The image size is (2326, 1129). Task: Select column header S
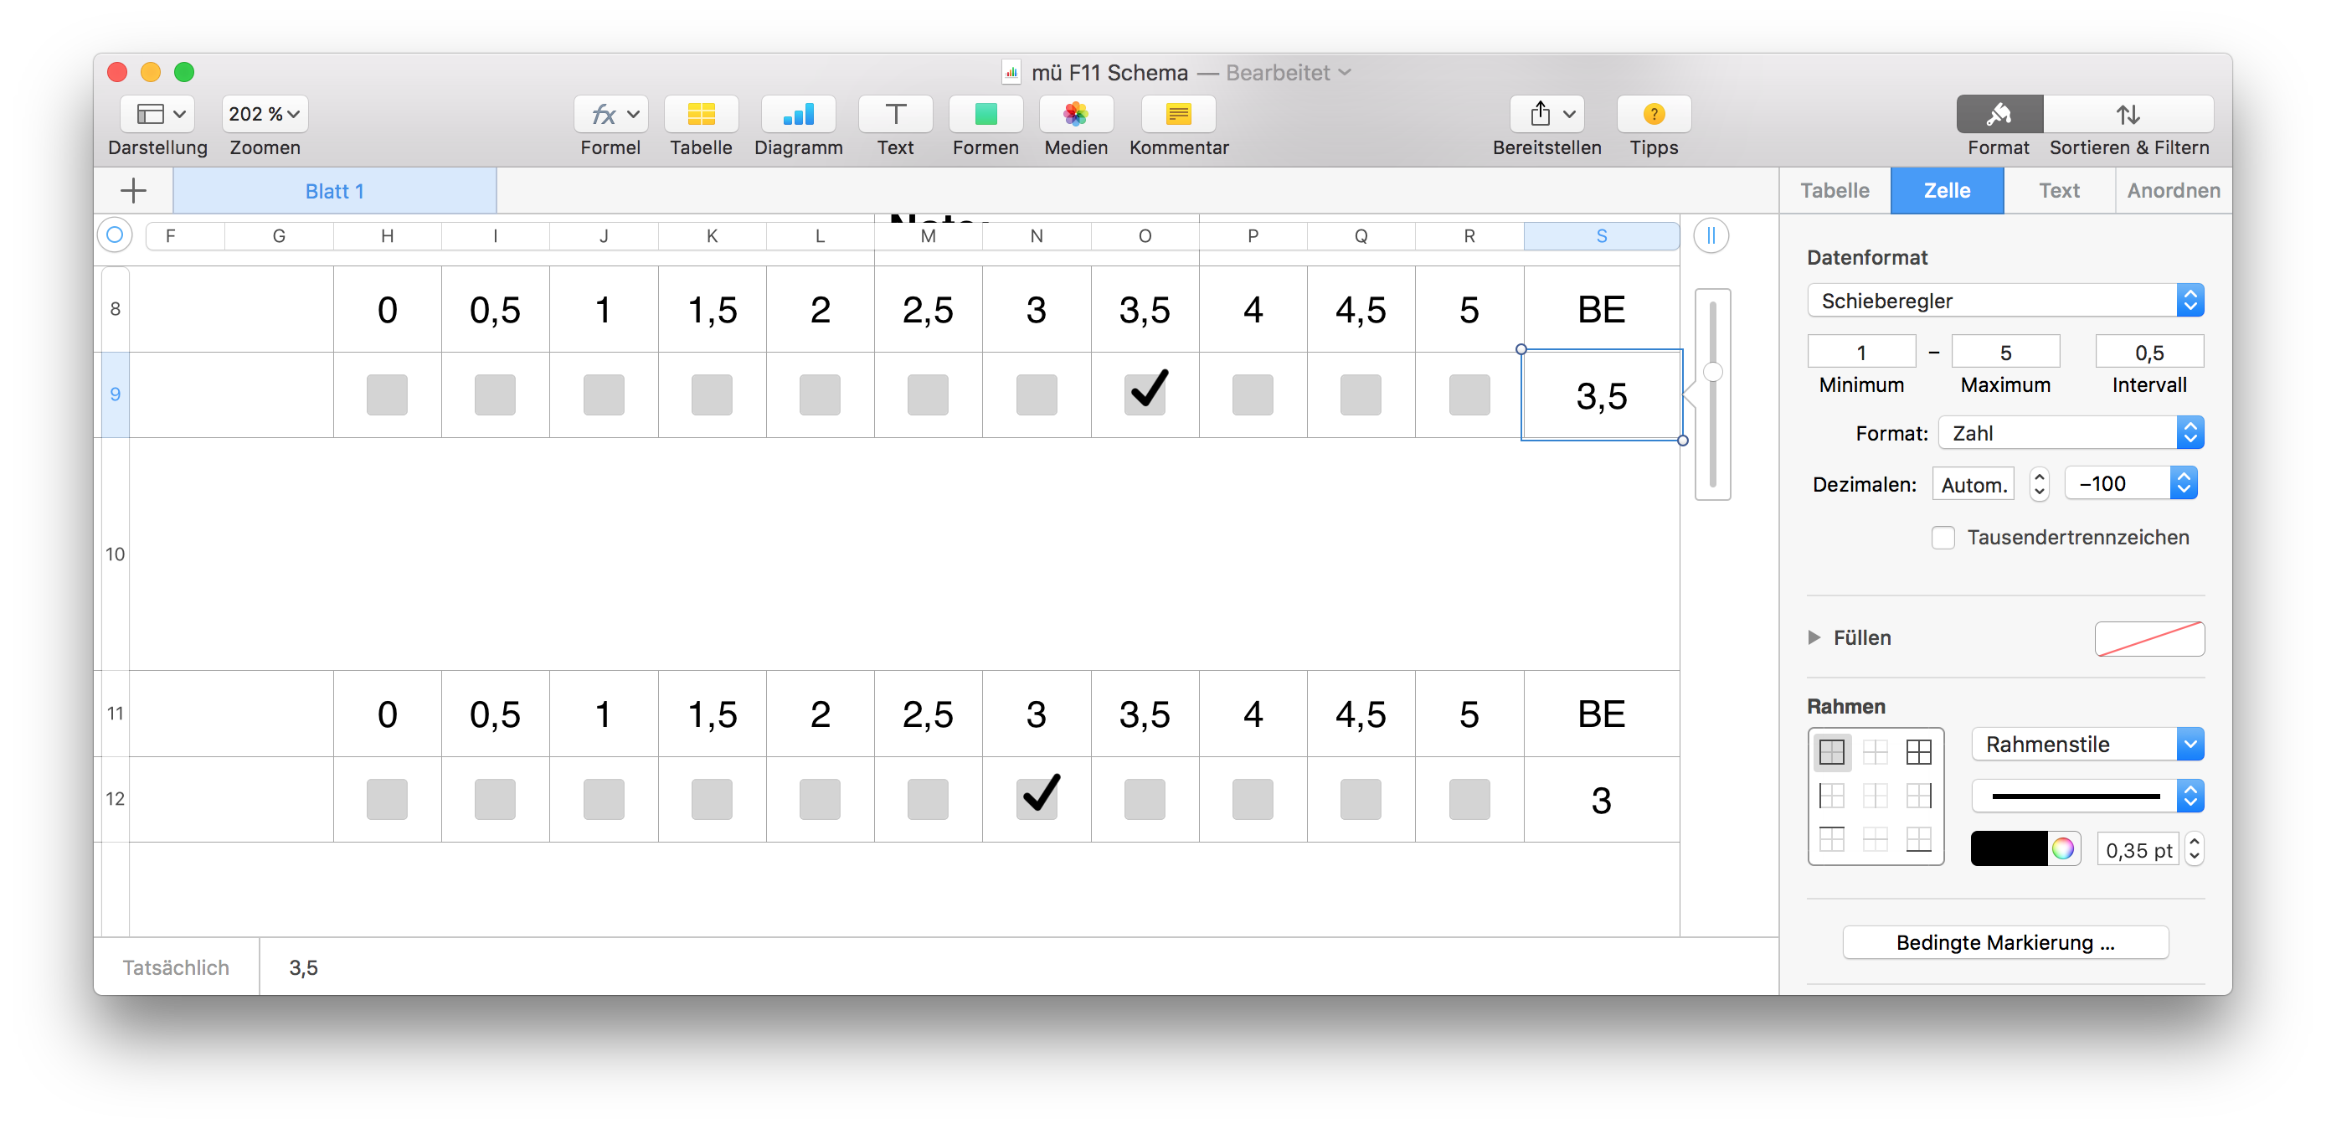pos(1601,235)
